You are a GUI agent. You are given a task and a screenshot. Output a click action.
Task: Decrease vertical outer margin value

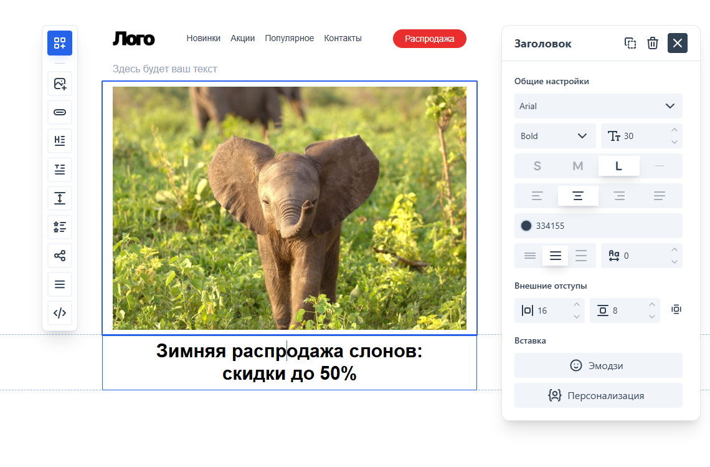click(652, 317)
